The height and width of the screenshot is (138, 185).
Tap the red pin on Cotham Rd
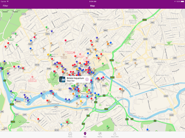coord(66,40)
